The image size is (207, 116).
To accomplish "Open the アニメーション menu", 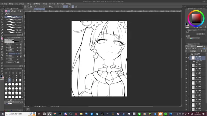I will [x=19, y=4].
